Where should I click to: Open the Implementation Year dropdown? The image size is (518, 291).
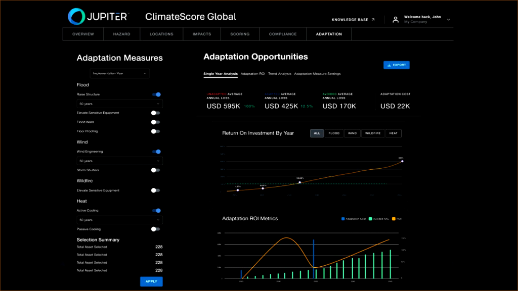[119, 73]
